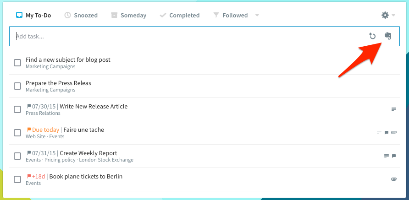Viewport: 409px width, 200px height.
Task: Click attachment paperclip icon on Berlin task
Action: 394,179
